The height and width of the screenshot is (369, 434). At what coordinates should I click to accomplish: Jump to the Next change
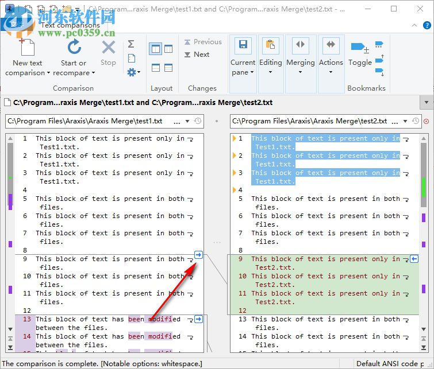197,55
